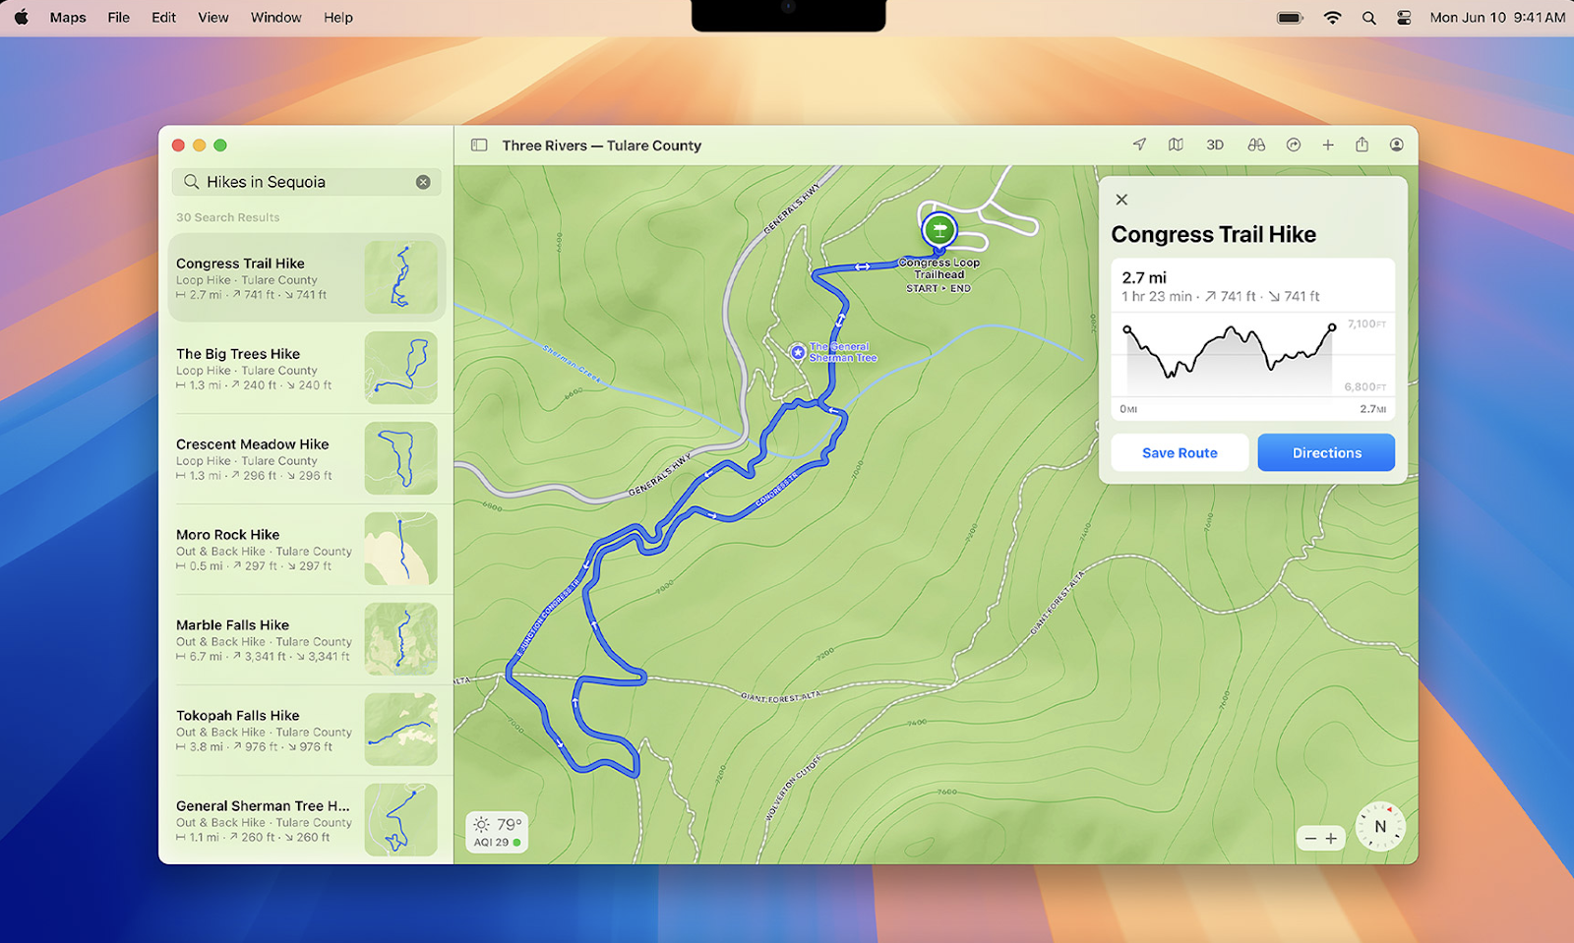
Task: Select General Sherman Tree hike result
Action: [307, 820]
